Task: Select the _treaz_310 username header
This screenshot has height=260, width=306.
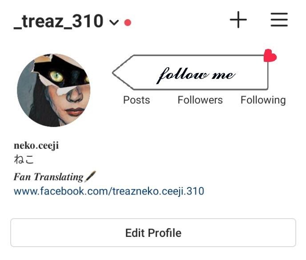Action: coord(58,21)
